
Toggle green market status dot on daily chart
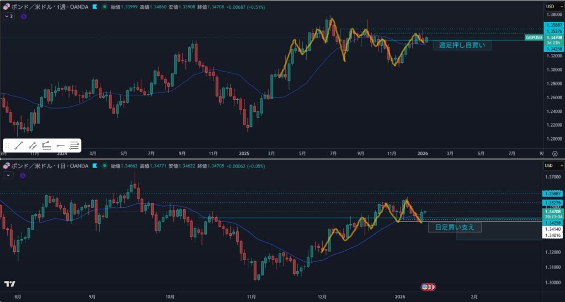tap(105, 165)
